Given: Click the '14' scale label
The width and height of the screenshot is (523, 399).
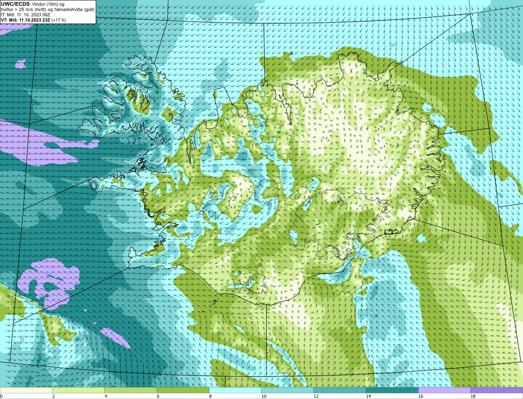Looking at the screenshot, I should pos(369,396).
